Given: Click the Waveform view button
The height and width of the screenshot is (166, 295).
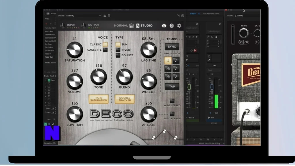Looking at the screenshot, I should [51, 14].
